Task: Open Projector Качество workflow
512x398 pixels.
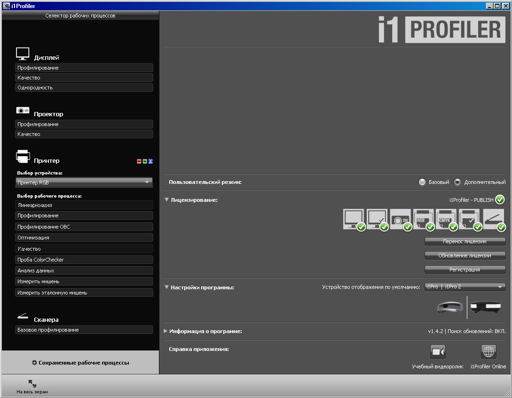Action: click(84, 134)
